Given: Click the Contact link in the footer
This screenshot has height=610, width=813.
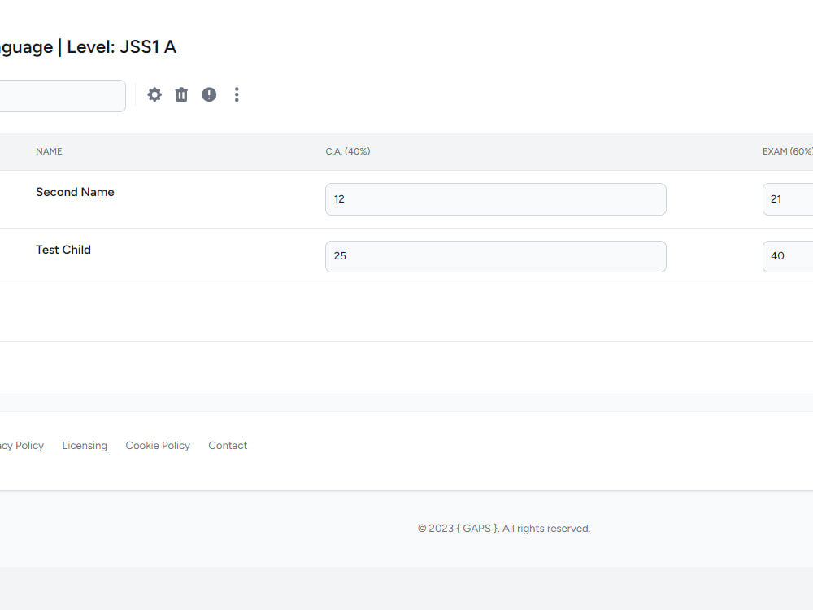Looking at the screenshot, I should pyautogui.click(x=228, y=445).
